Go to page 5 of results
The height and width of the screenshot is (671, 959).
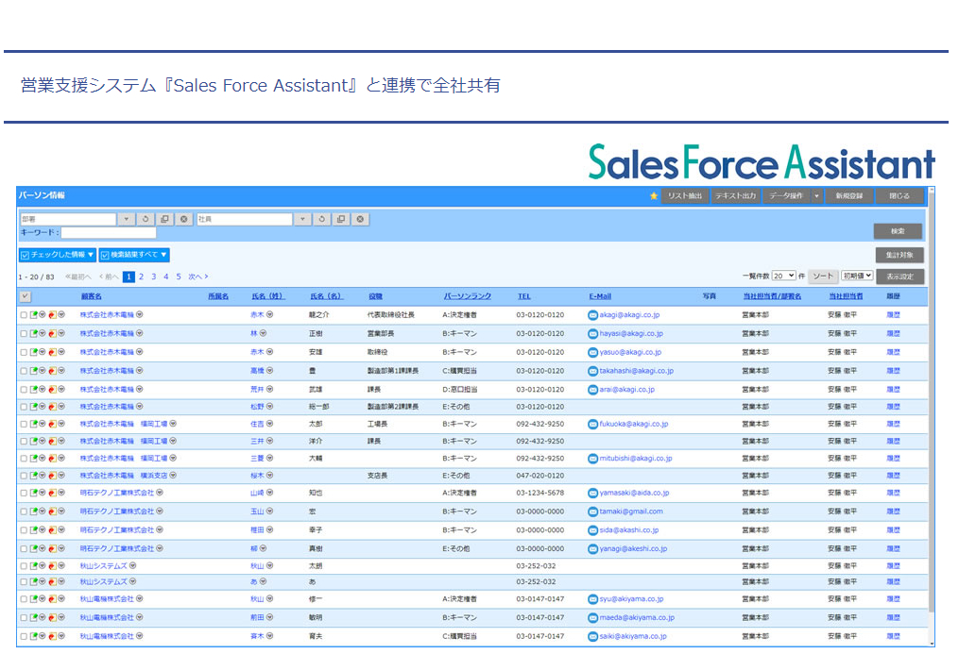pos(179,277)
